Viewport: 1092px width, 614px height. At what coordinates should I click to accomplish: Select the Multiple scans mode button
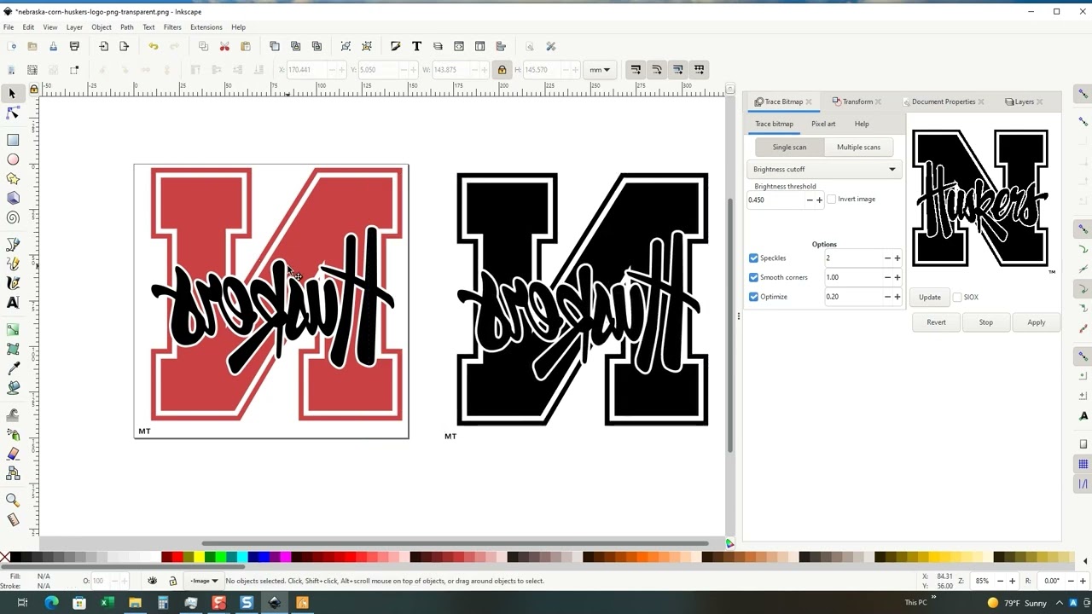tap(858, 147)
